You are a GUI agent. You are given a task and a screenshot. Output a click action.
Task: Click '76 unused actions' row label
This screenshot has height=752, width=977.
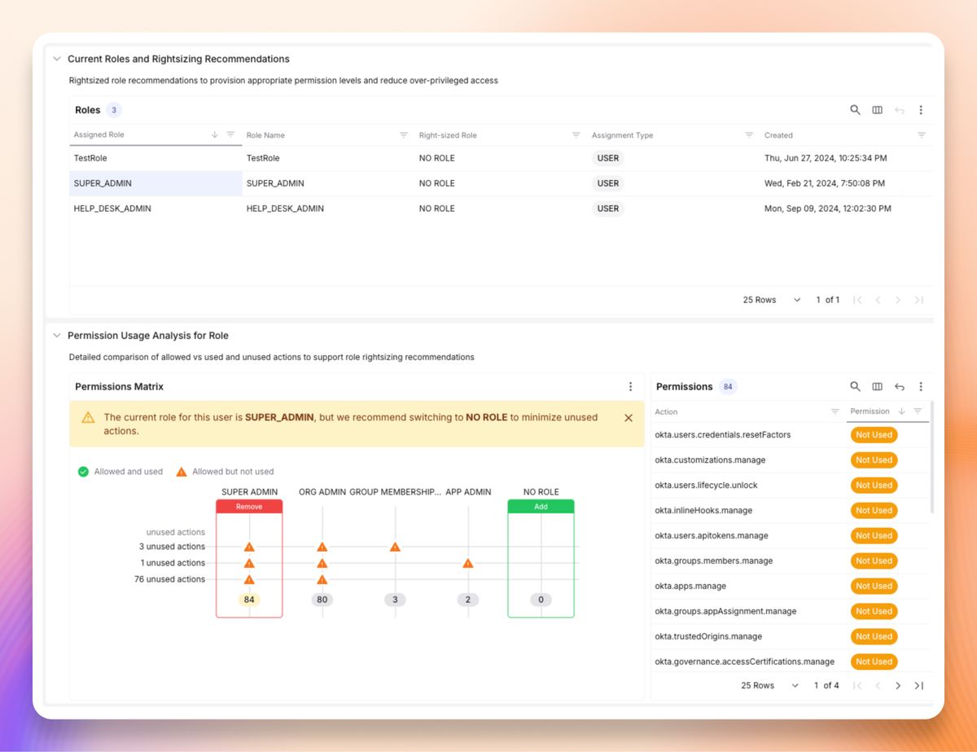tap(169, 579)
